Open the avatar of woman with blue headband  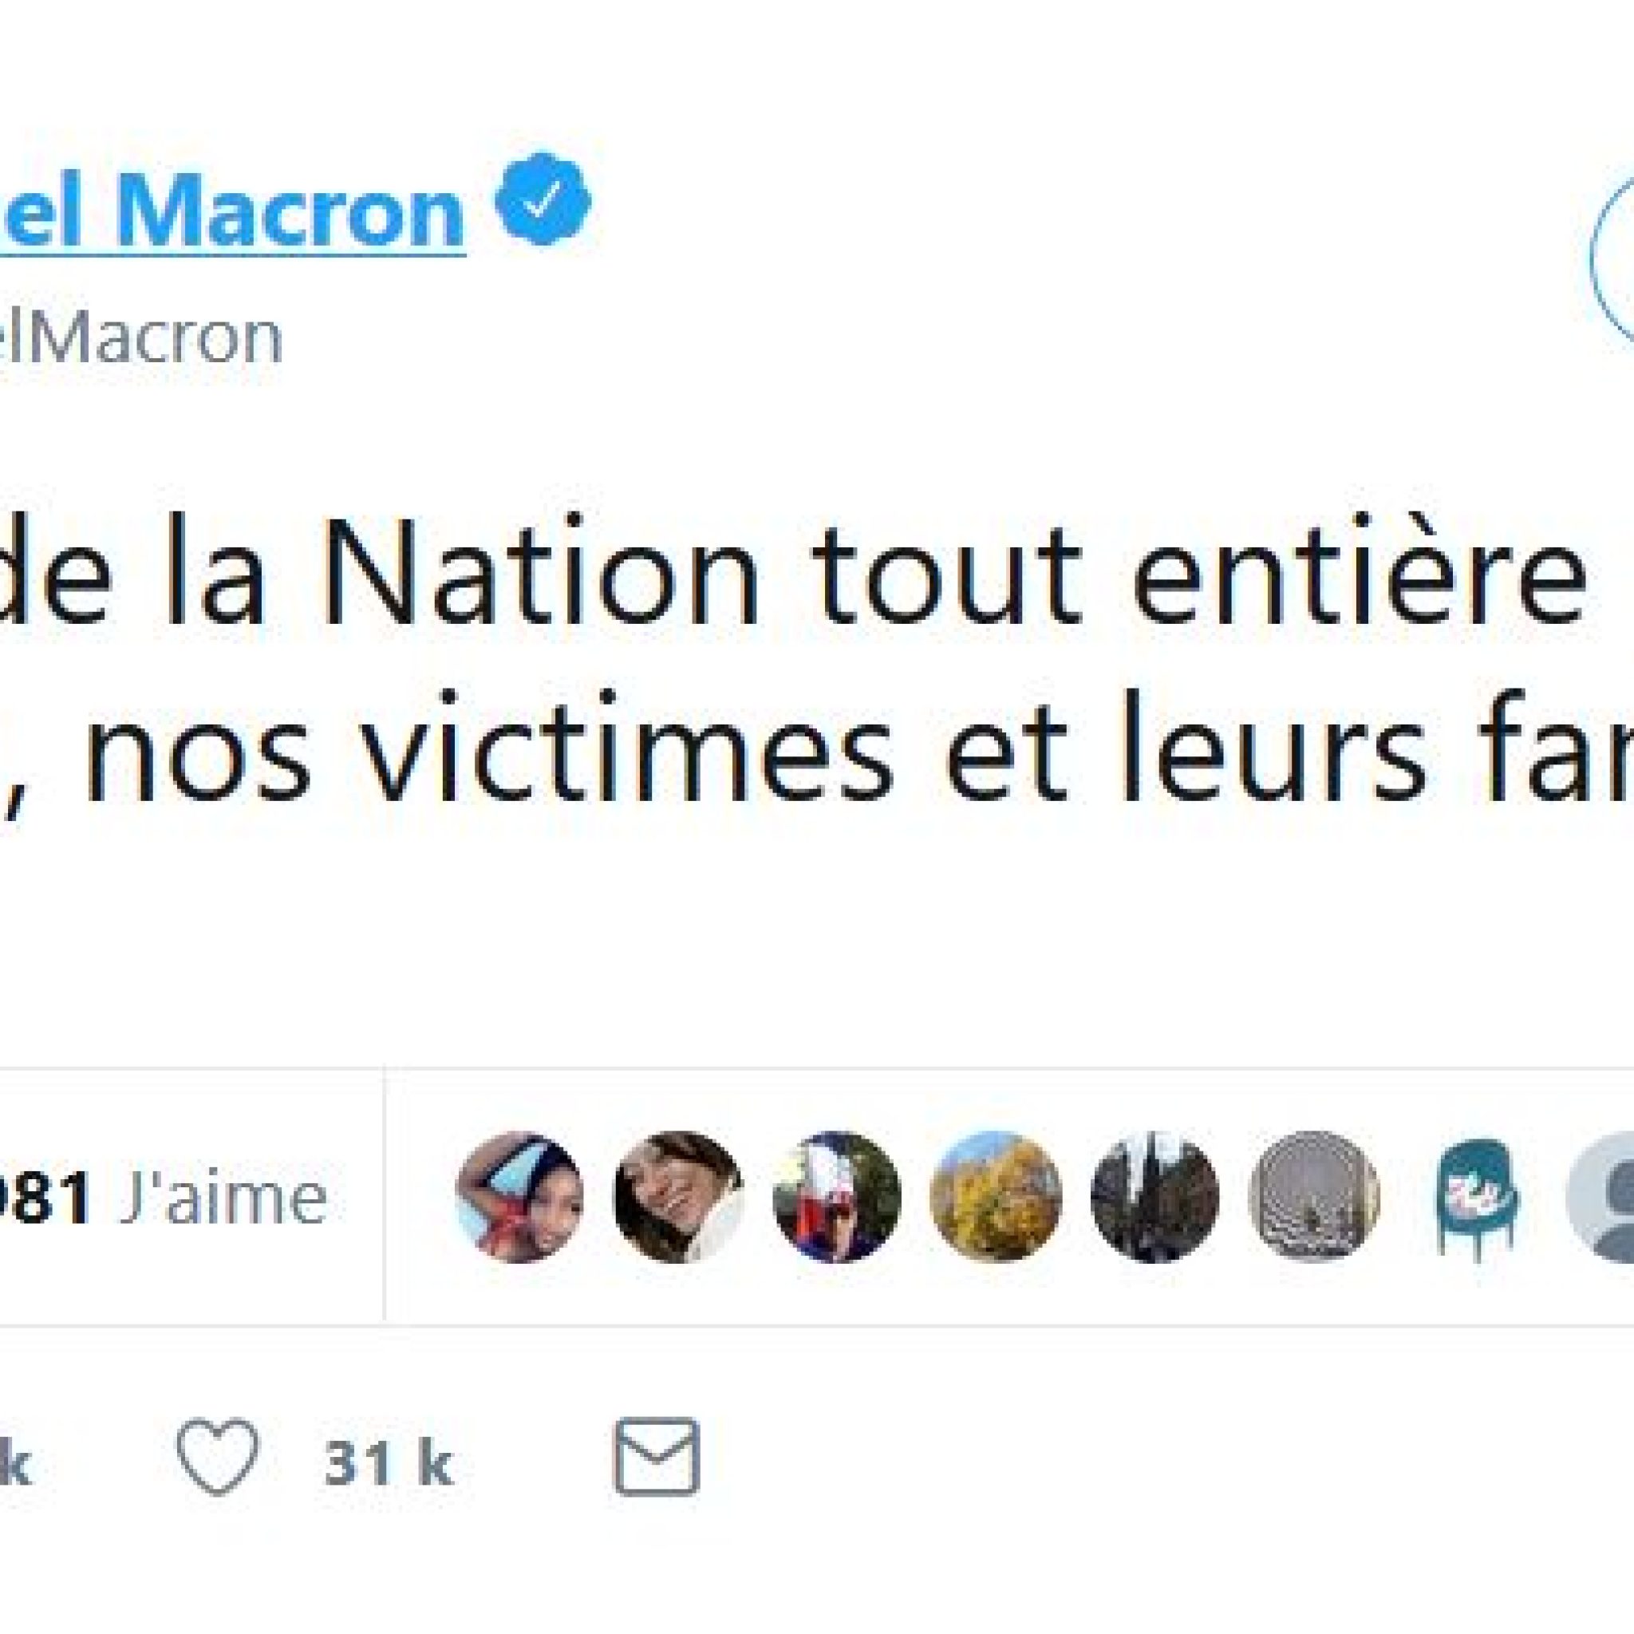pos(519,1197)
